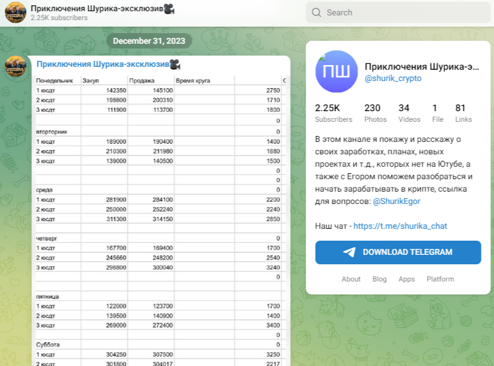The image size is (494, 366).
Task: Click cell value 2750
Action: coord(273,90)
